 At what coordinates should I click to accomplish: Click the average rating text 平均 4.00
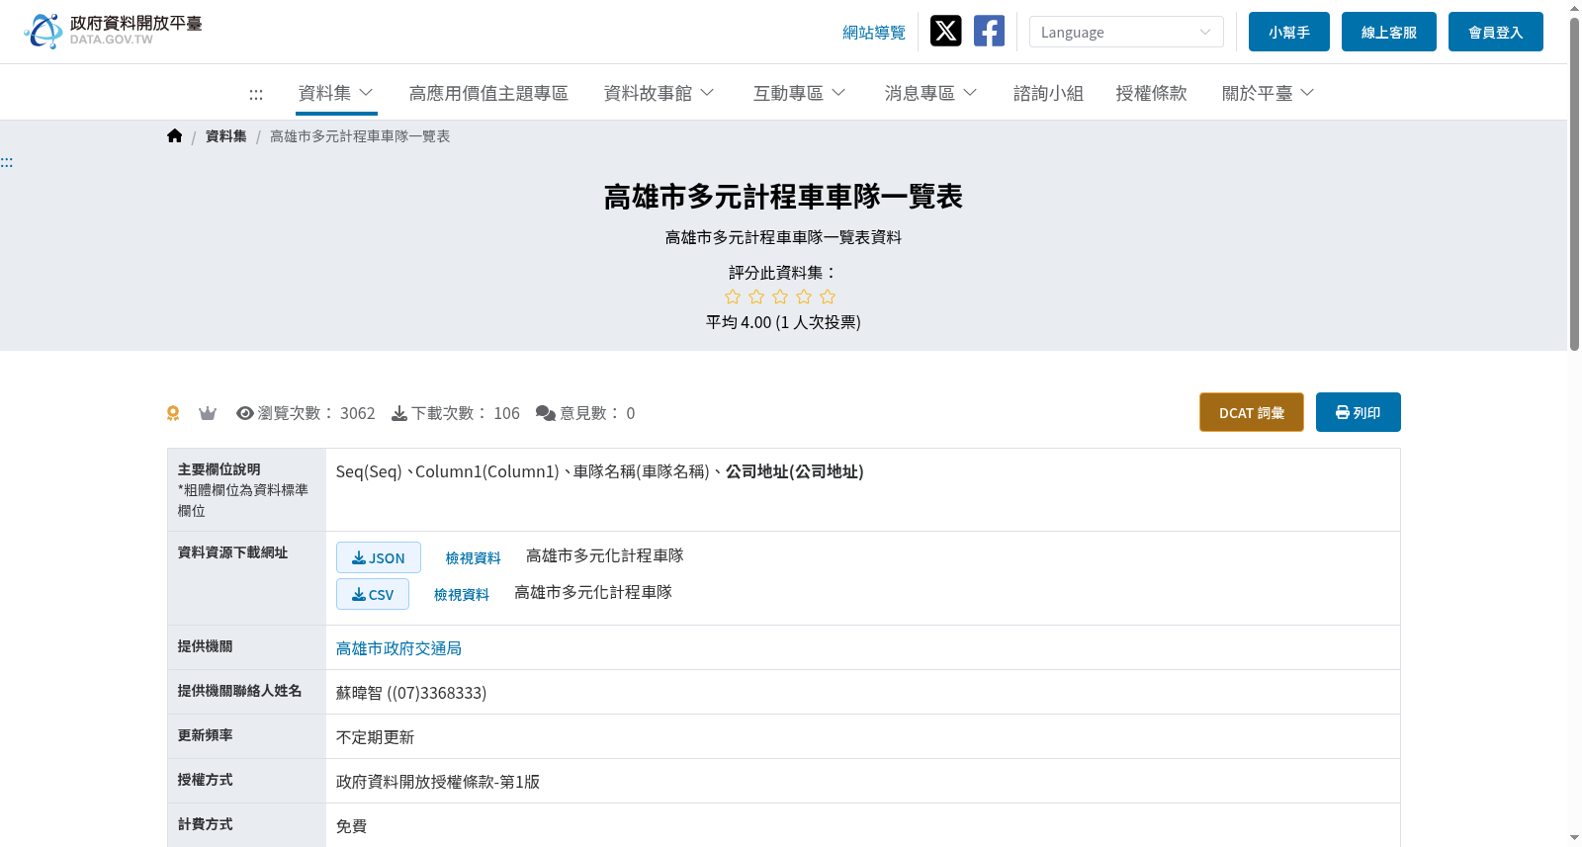739,322
